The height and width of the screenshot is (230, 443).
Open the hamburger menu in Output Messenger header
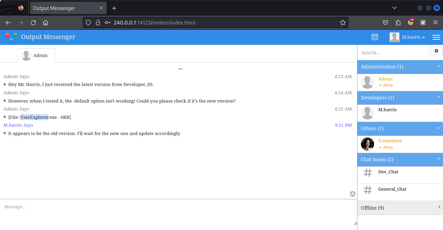point(436,37)
